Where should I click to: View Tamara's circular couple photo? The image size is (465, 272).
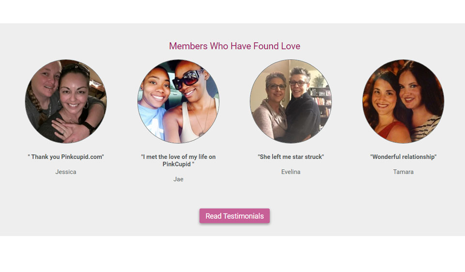click(403, 101)
